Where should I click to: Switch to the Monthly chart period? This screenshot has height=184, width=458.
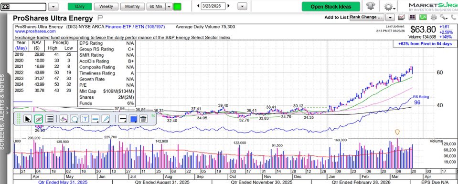[x=132, y=6]
